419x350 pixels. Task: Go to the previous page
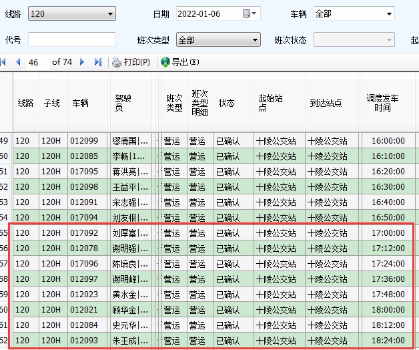[x=18, y=62]
